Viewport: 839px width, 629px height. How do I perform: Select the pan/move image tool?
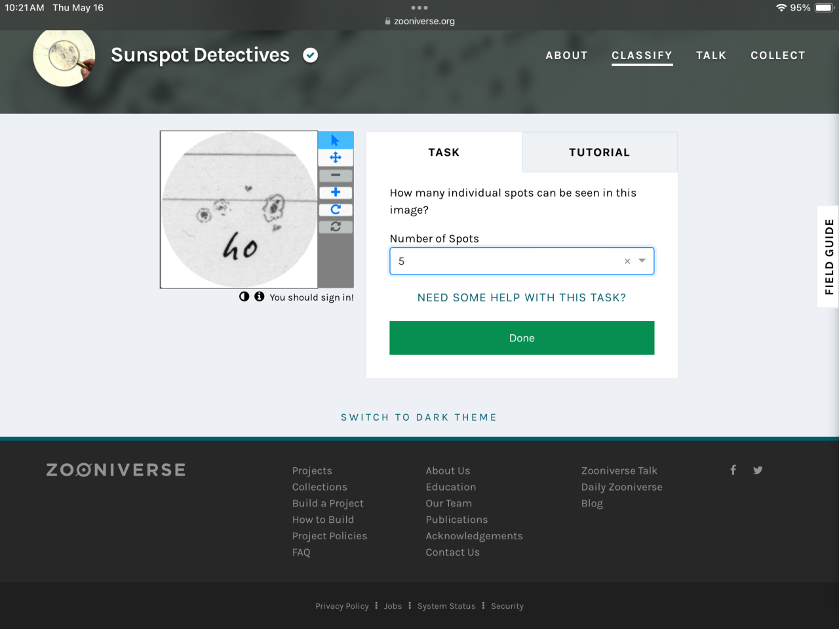coord(336,157)
